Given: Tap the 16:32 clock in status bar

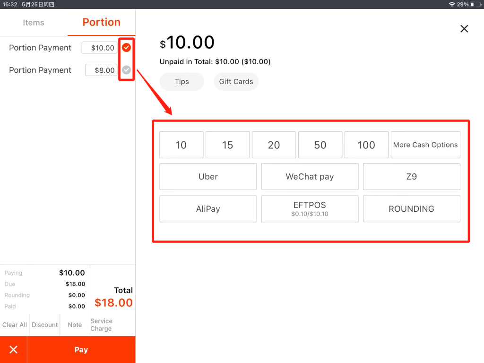Looking at the screenshot, I should point(10,4).
